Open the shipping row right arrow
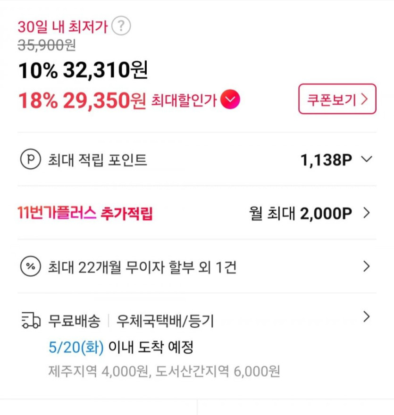394x415 pixels. 367,317
